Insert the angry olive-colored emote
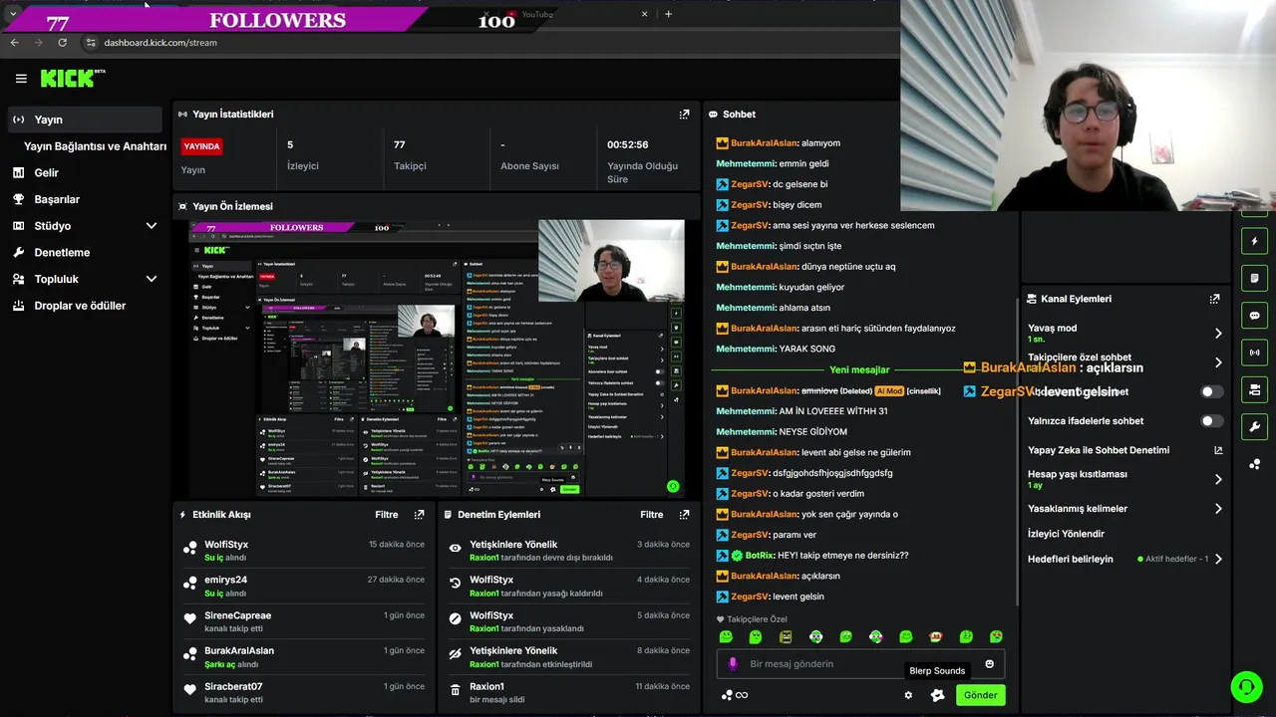Viewport: 1276px width, 717px height. click(786, 637)
